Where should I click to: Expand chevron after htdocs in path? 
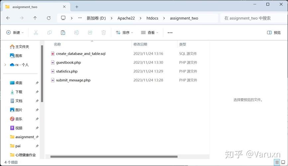point(164,18)
